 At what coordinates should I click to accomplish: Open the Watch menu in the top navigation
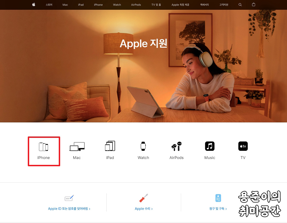click(x=117, y=5)
